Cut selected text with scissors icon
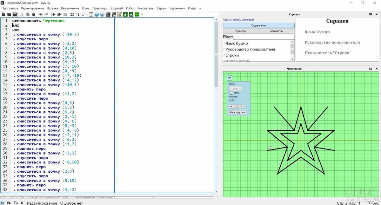Screen dimensions: 381x205 [22, 14]
